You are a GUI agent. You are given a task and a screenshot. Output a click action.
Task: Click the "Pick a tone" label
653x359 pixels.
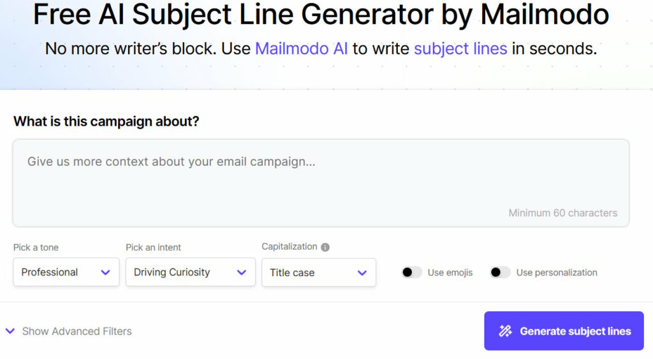(36, 247)
